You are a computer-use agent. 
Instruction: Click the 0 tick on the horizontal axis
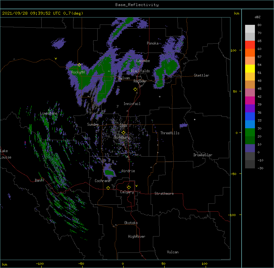123,264
